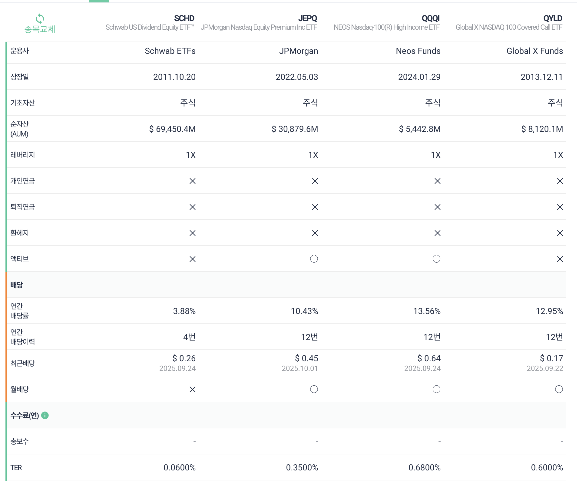The width and height of the screenshot is (579, 481).
Task: Click JEPQ 환헤지 X mark
Action: click(x=315, y=233)
